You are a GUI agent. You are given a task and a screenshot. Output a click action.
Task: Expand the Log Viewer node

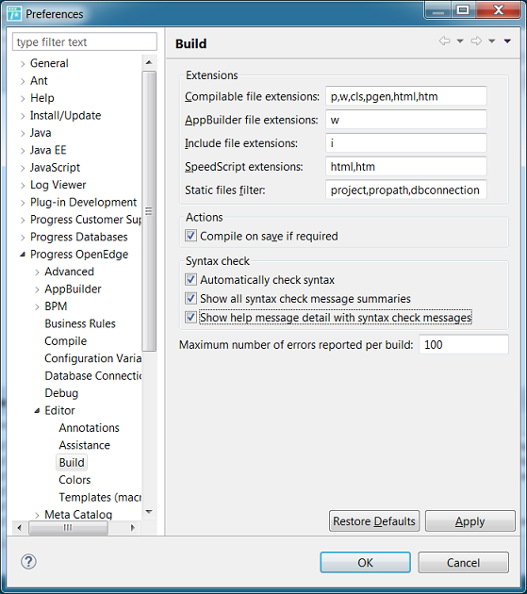23,185
